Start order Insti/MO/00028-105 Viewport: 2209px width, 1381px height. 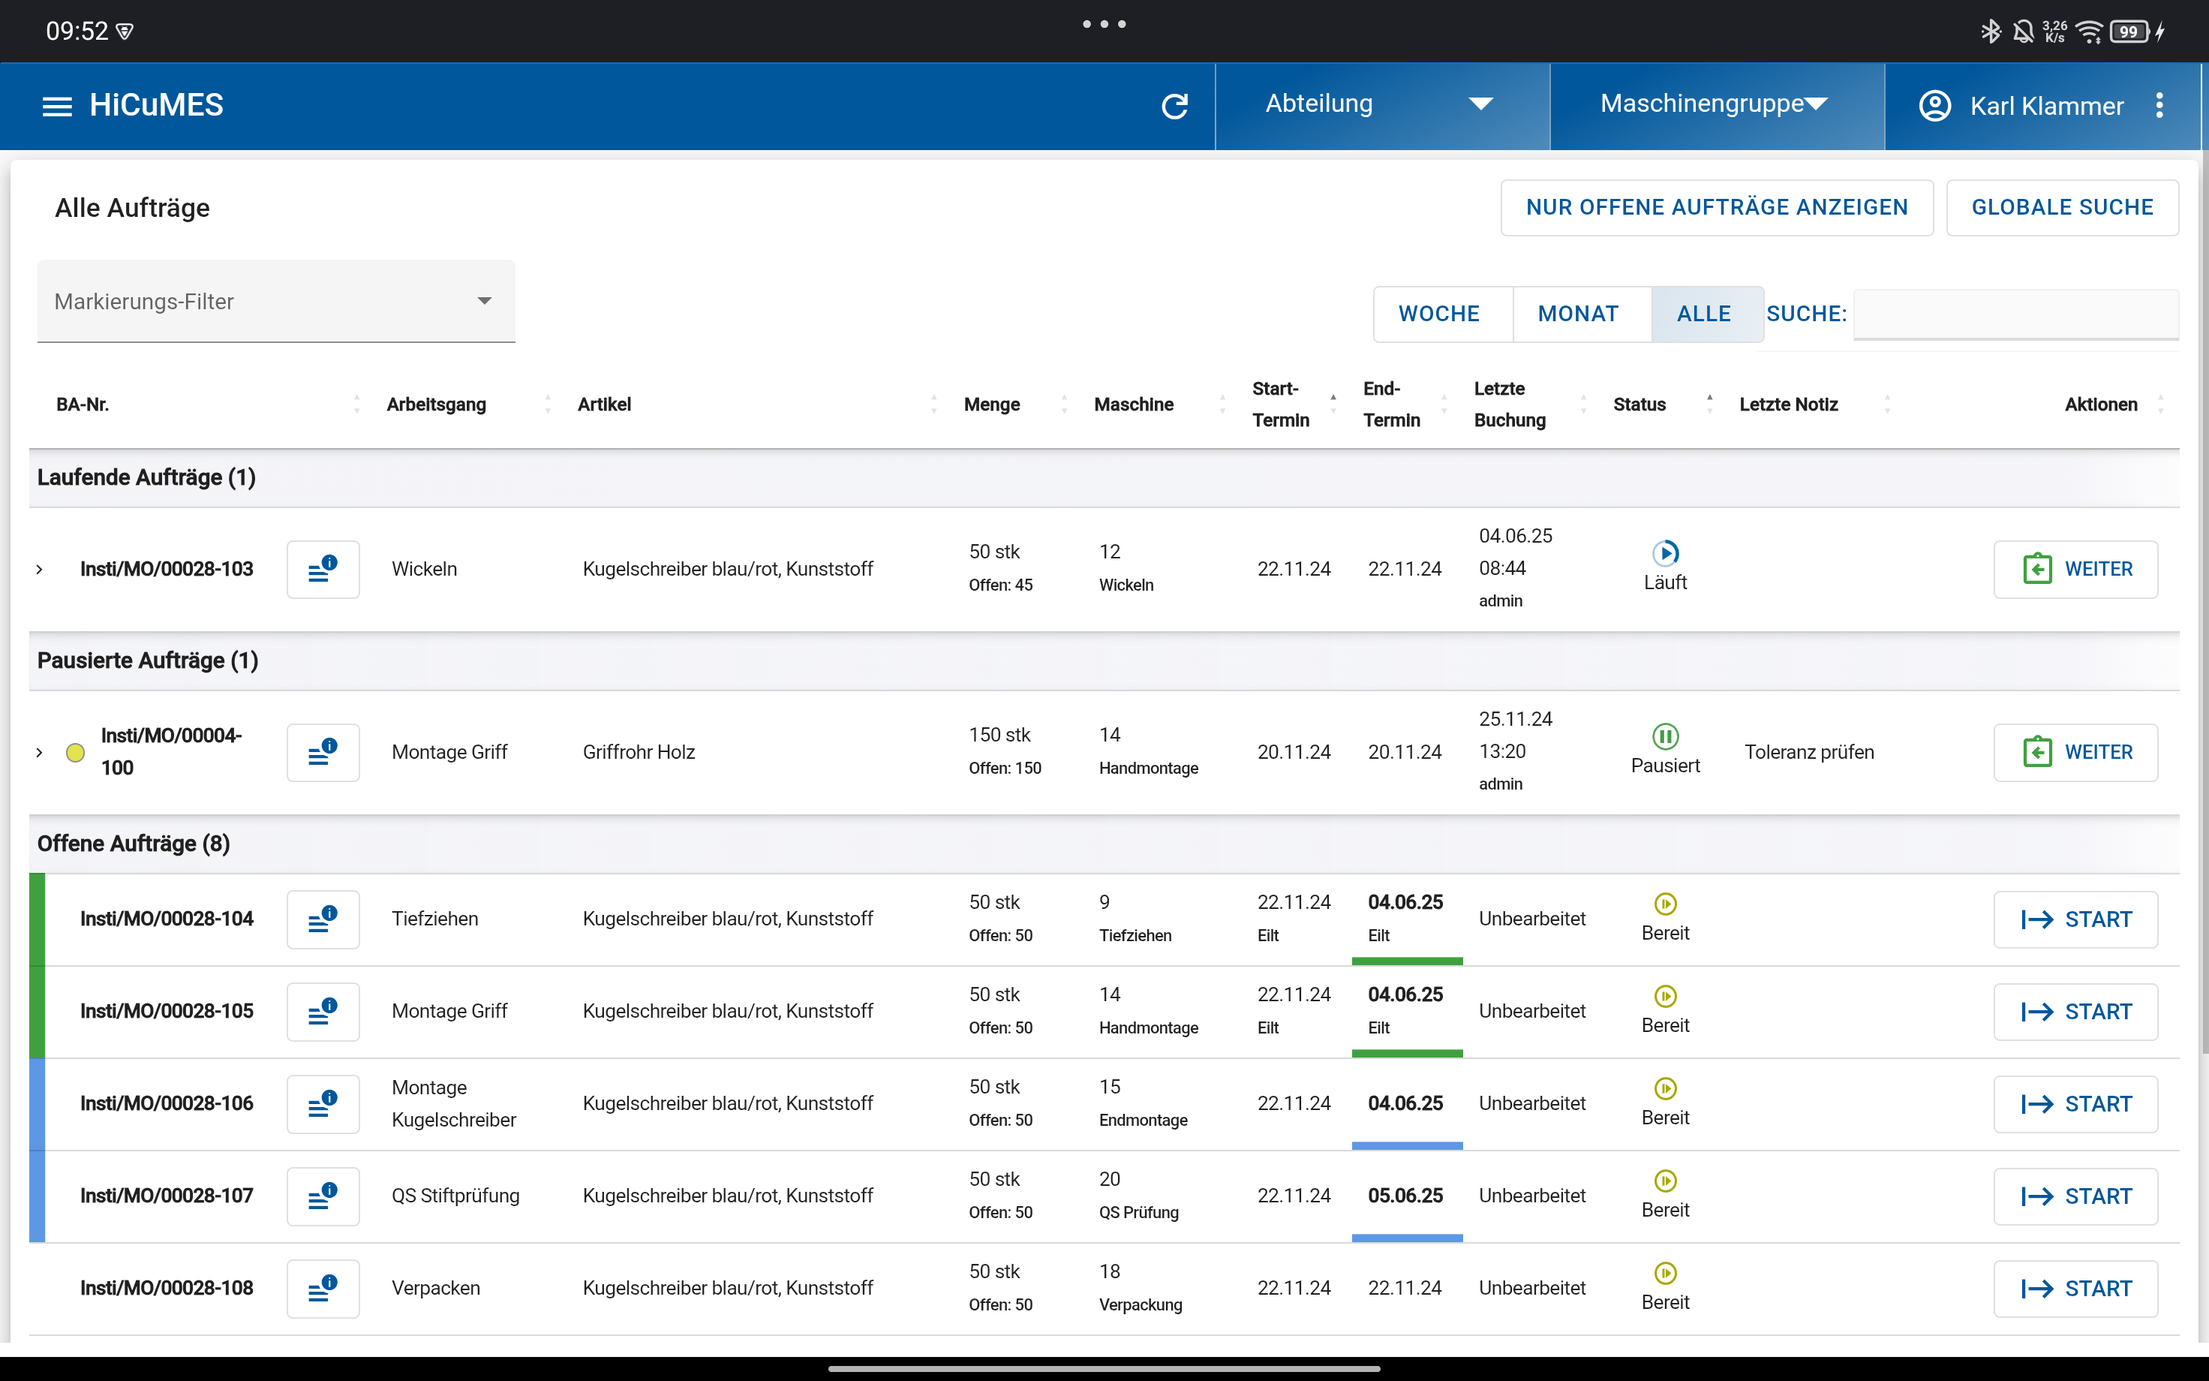click(2075, 1011)
